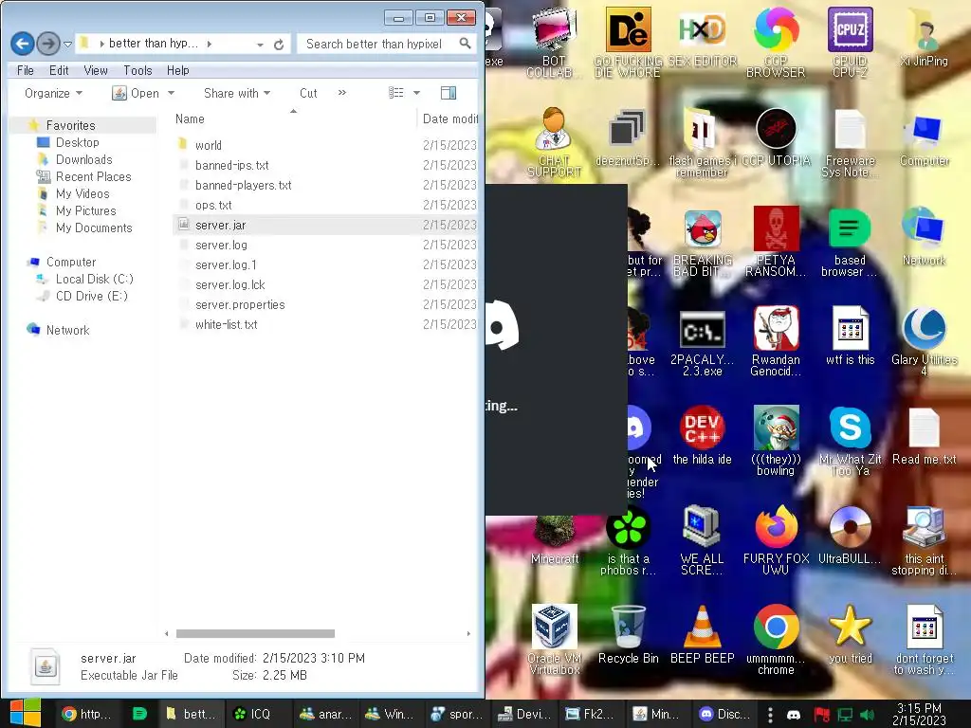This screenshot has width=971, height=728.
Task: Click the Forward navigation arrow in Explorer
Action: [48, 44]
